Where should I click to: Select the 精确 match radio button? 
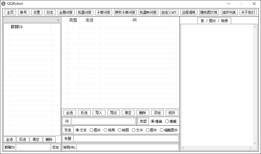pyautogui.click(x=153, y=121)
